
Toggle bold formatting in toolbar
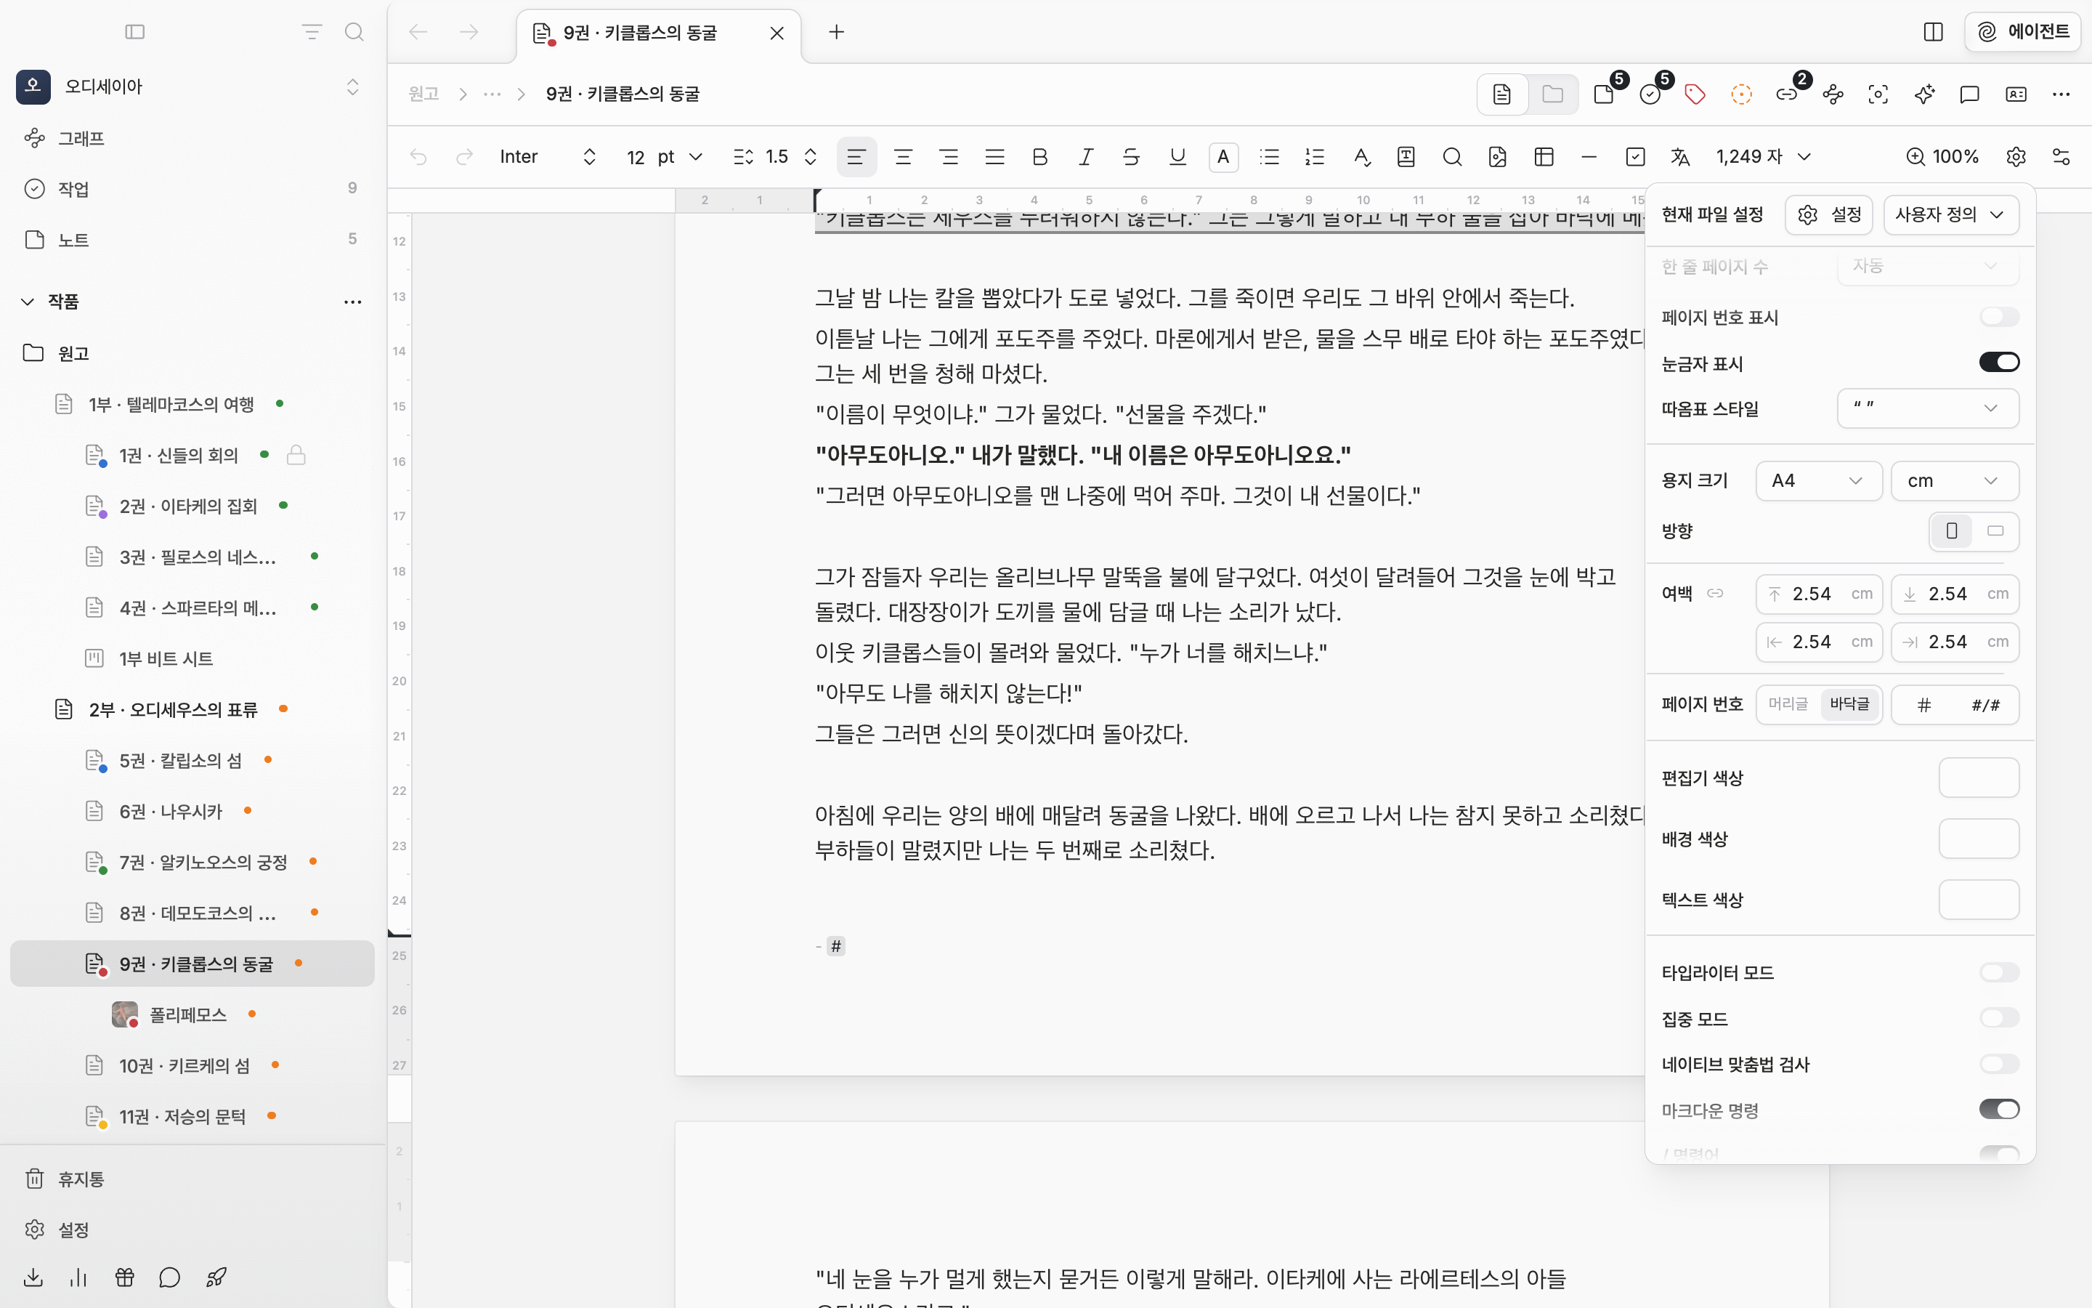(x=1040, y=156)
